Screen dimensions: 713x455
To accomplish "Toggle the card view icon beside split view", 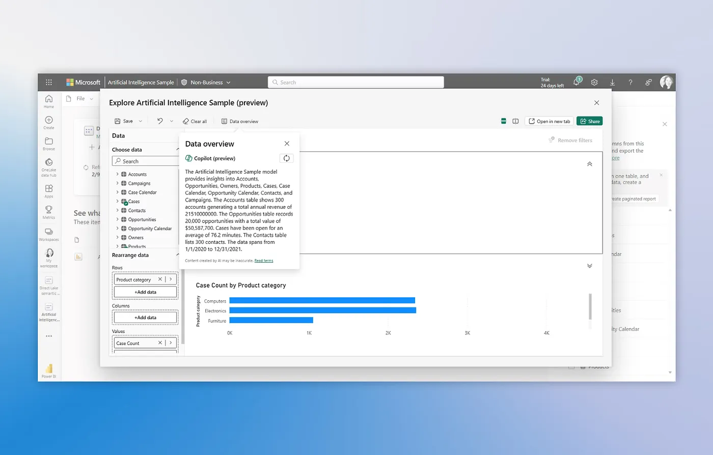I will [503, 121].
